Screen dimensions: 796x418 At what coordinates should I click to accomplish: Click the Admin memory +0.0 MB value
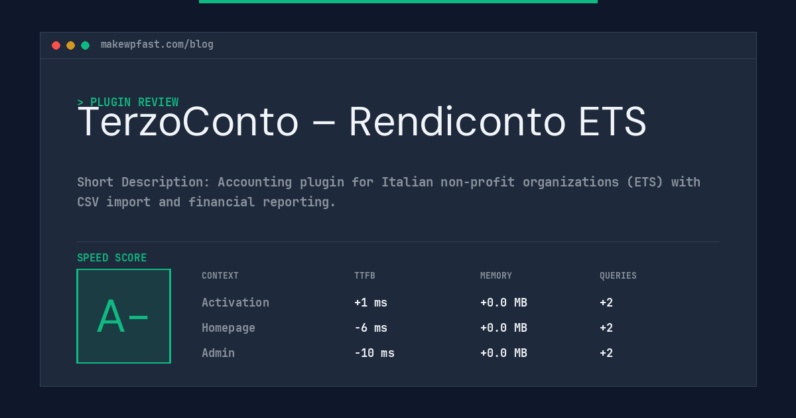pyautogui.click(x=503, y=353)
